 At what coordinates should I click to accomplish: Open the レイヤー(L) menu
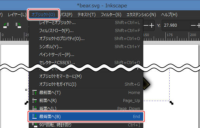(x=17, y=15)
